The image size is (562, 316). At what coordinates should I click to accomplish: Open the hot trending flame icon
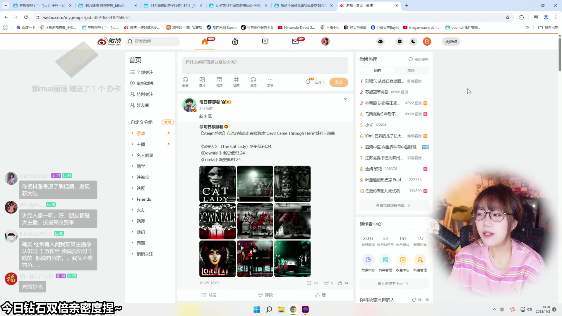pos(235,42)
